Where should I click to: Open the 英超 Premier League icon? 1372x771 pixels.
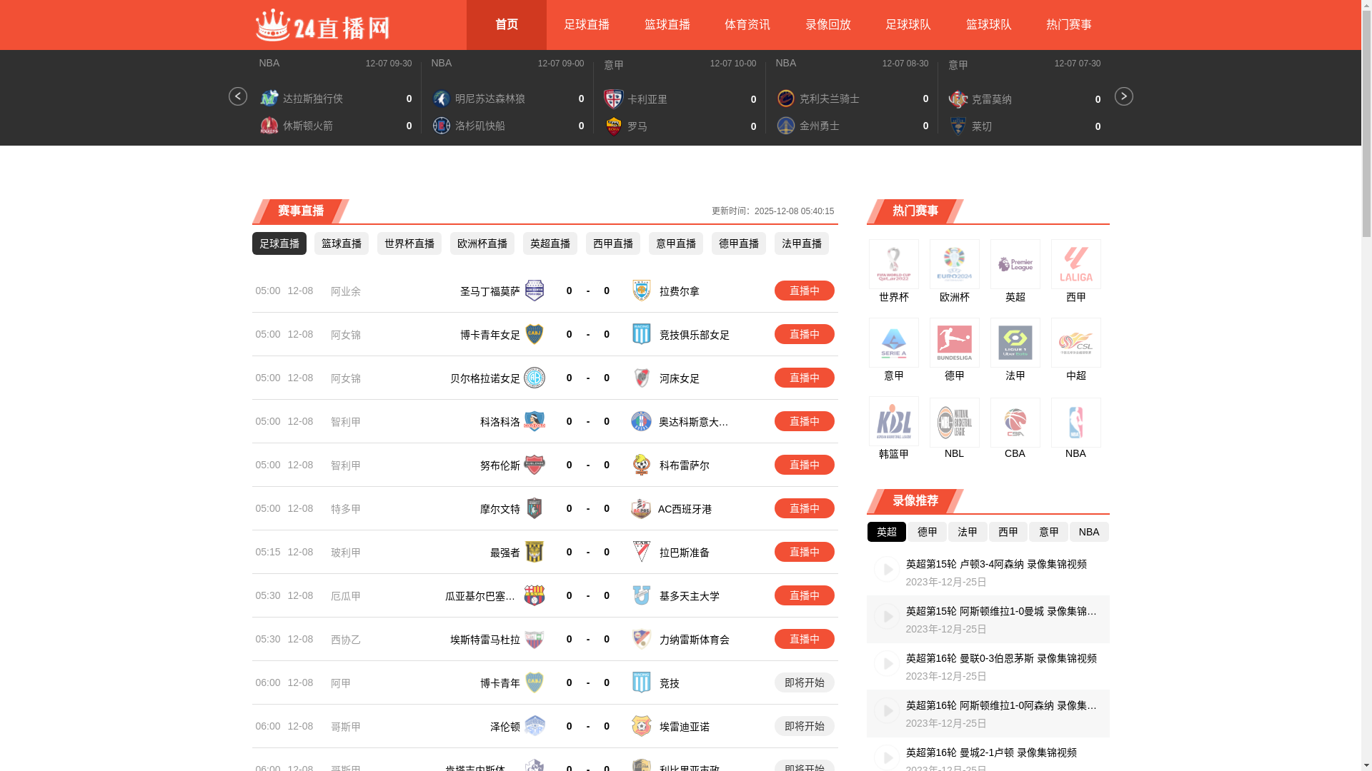tap(1015, 265)
